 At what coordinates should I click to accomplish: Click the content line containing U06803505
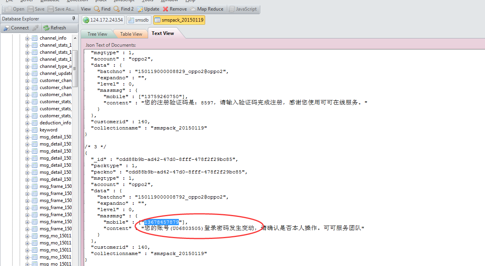[234, 228]
